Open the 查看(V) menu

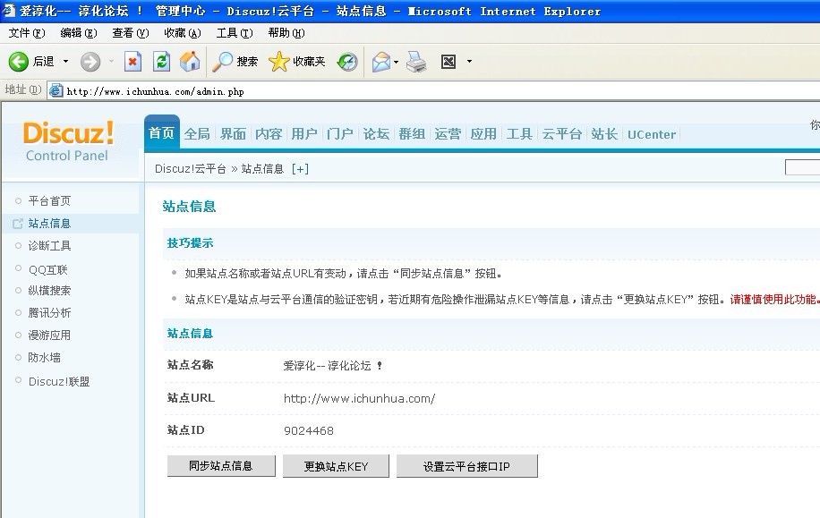point(130,33)
